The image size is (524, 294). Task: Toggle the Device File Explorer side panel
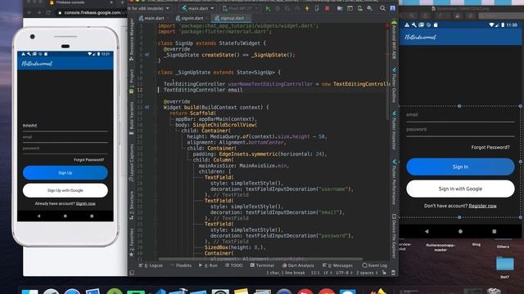point(395,236)
